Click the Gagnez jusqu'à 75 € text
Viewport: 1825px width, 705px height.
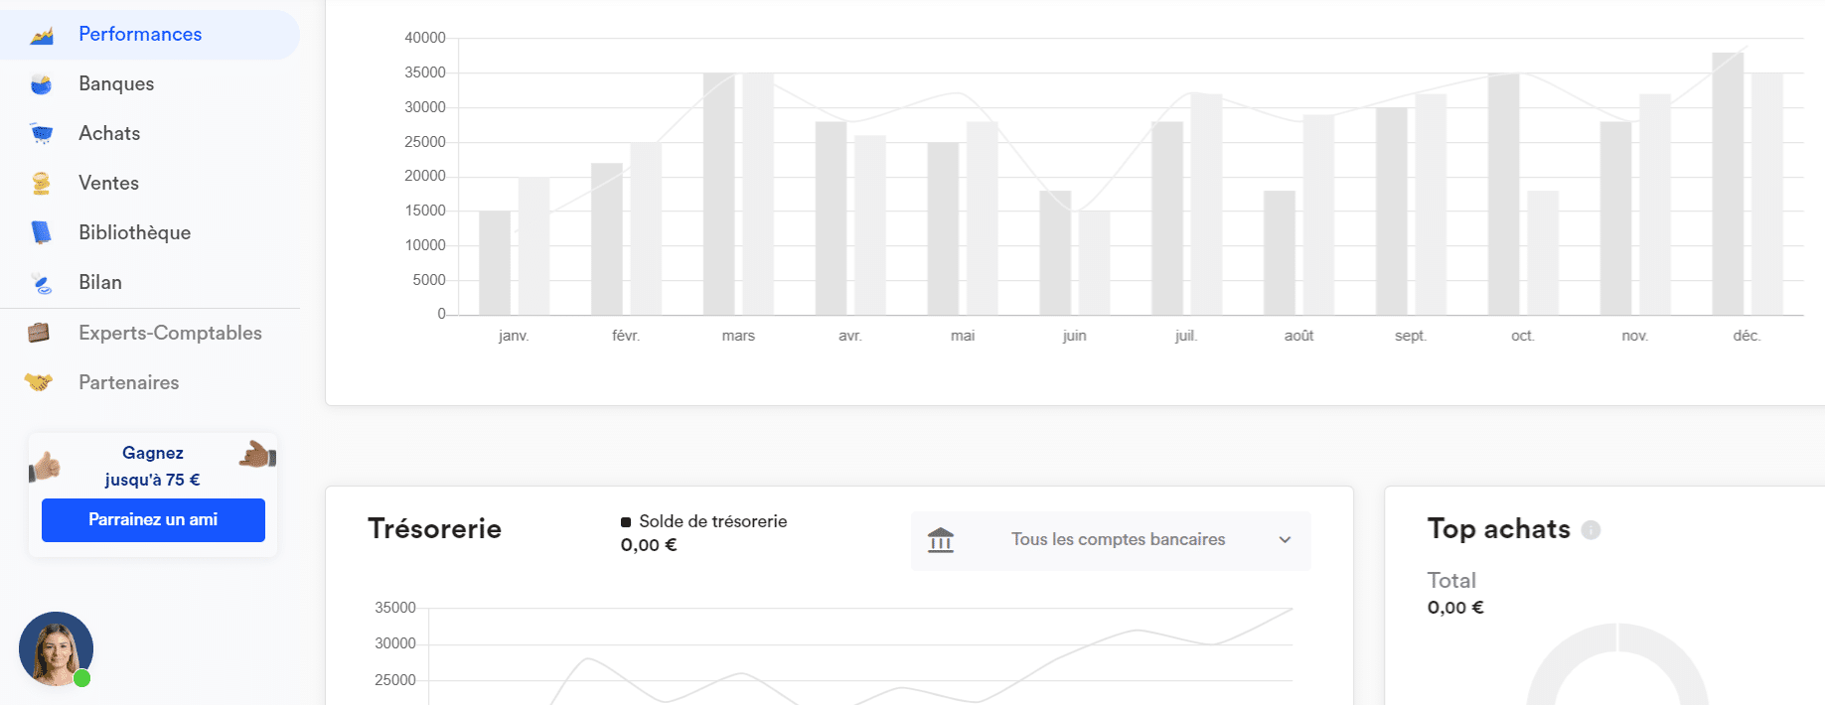click(153, 467)
